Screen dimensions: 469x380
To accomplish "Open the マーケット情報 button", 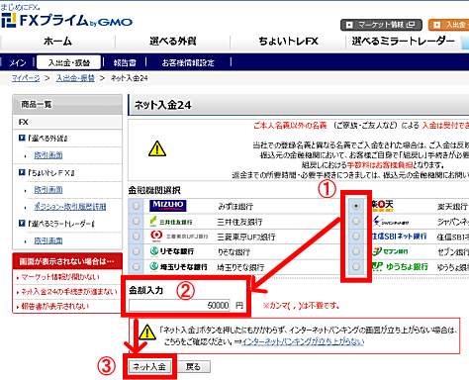I will (x=381, y=25).
